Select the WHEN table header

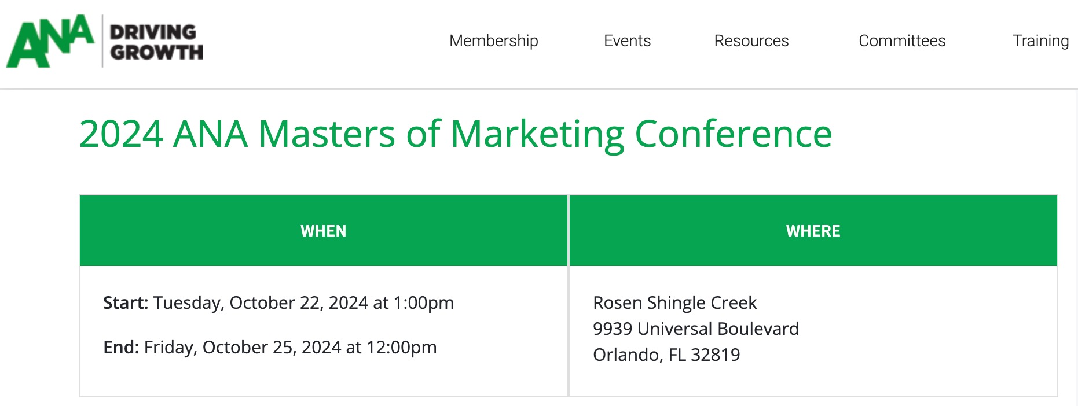324,231
